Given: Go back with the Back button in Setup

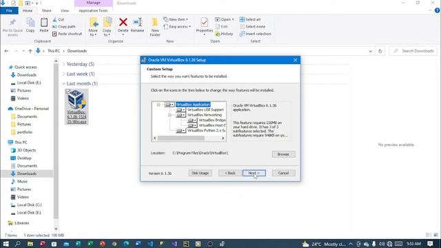Looking at the screenshot, I should pyautogui.click(x=229, y=173).
